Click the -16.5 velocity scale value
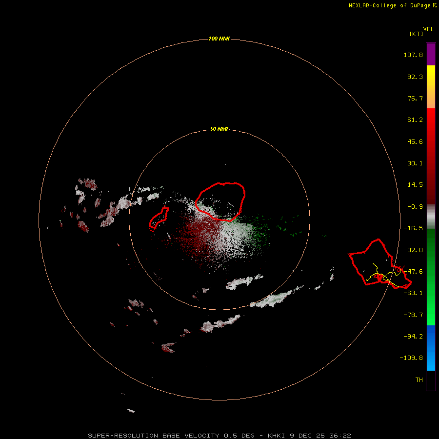 click(413, 228)
